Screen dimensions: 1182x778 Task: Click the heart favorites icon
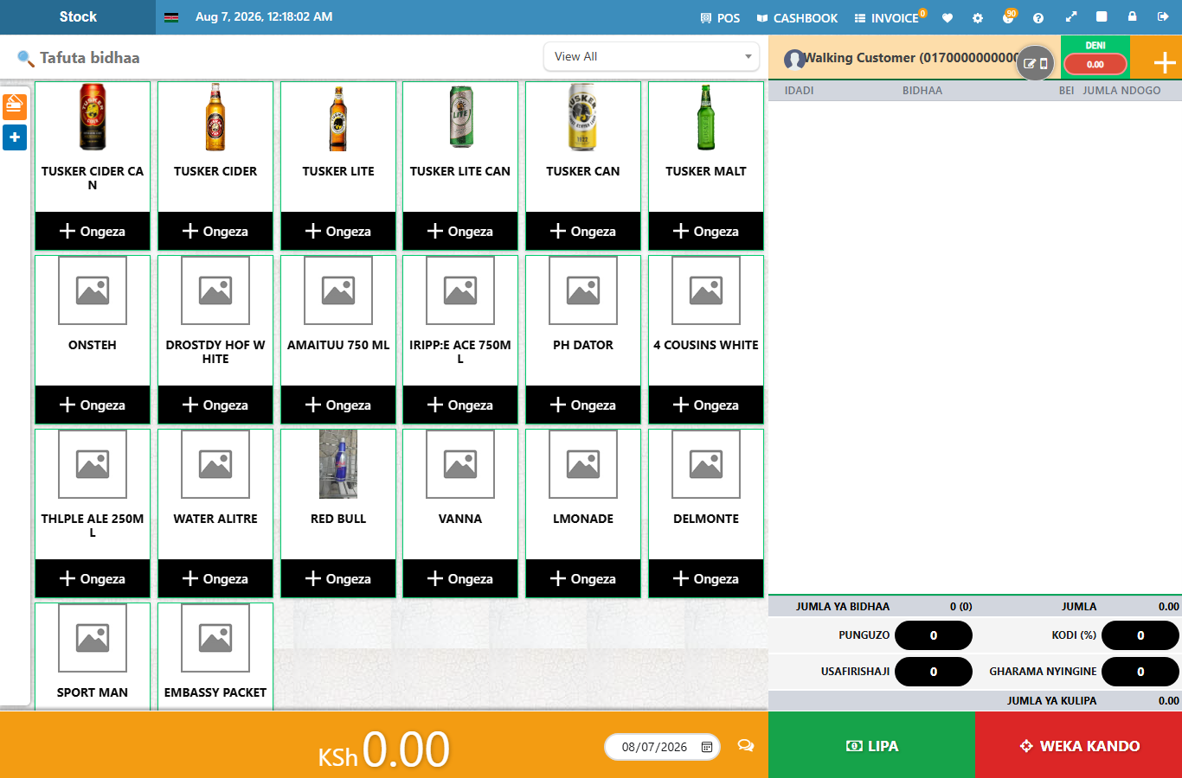(948, 17)
